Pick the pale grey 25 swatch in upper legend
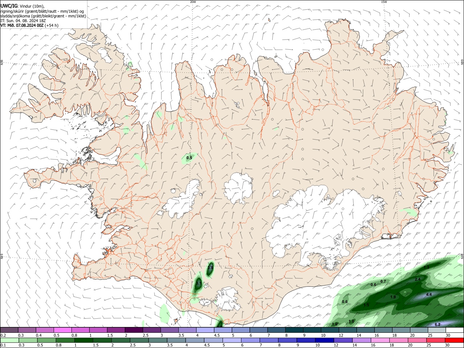Screen dimensions: 464x348 coord(437,330)
